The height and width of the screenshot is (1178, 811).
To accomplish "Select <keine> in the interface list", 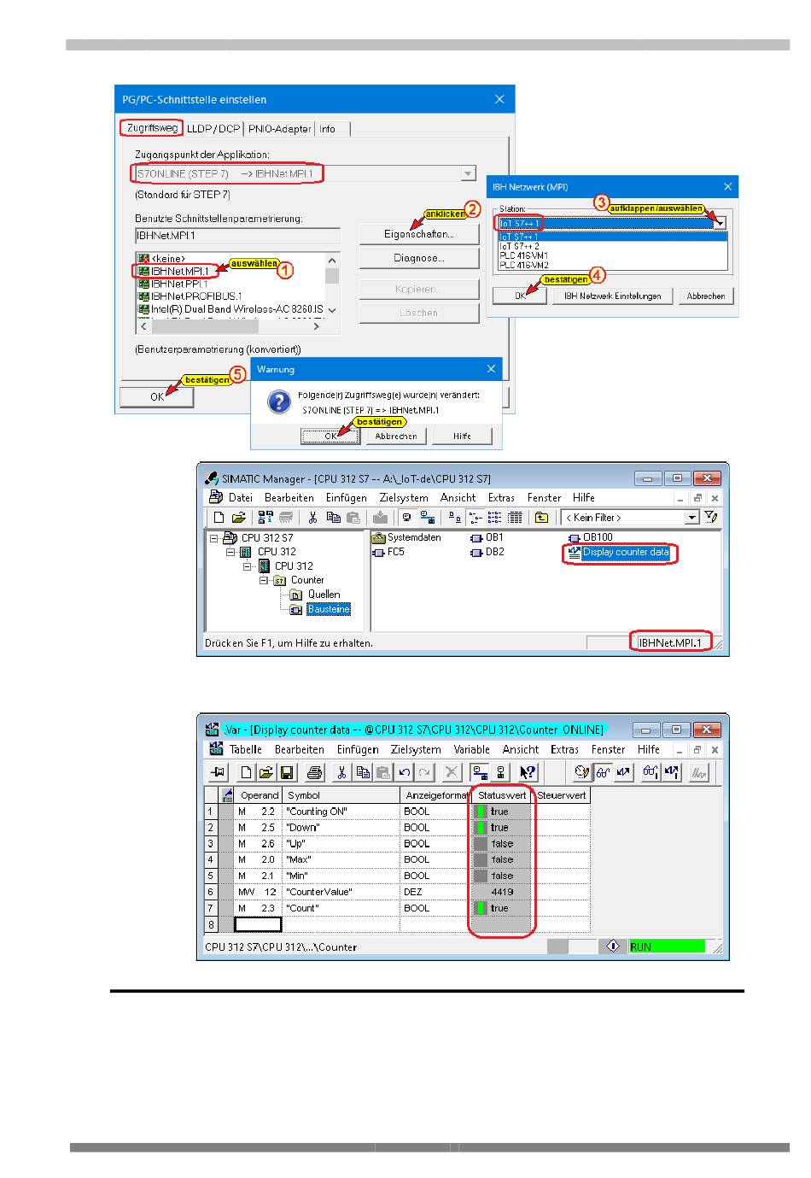I will coord(161,258).
